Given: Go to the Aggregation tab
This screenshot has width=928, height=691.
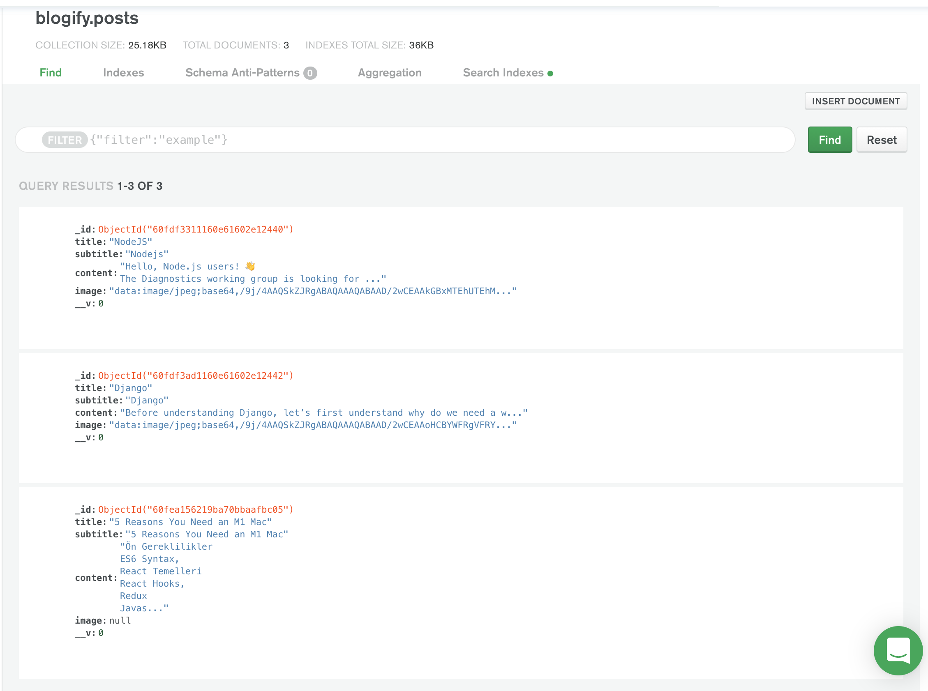Looking at the screenshot, I should pyautogui.click(x=390, y=73).
